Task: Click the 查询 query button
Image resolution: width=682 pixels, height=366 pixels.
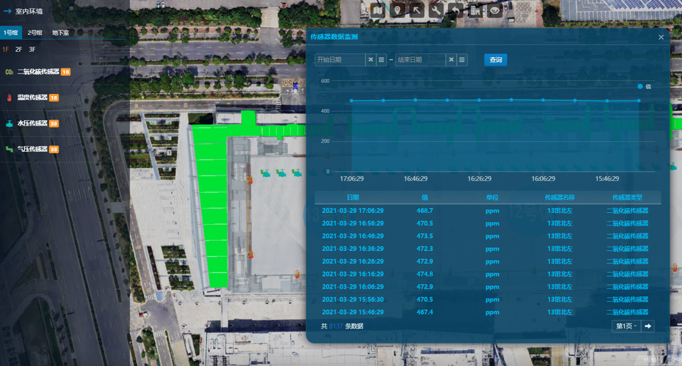Action: coord(495,60)
